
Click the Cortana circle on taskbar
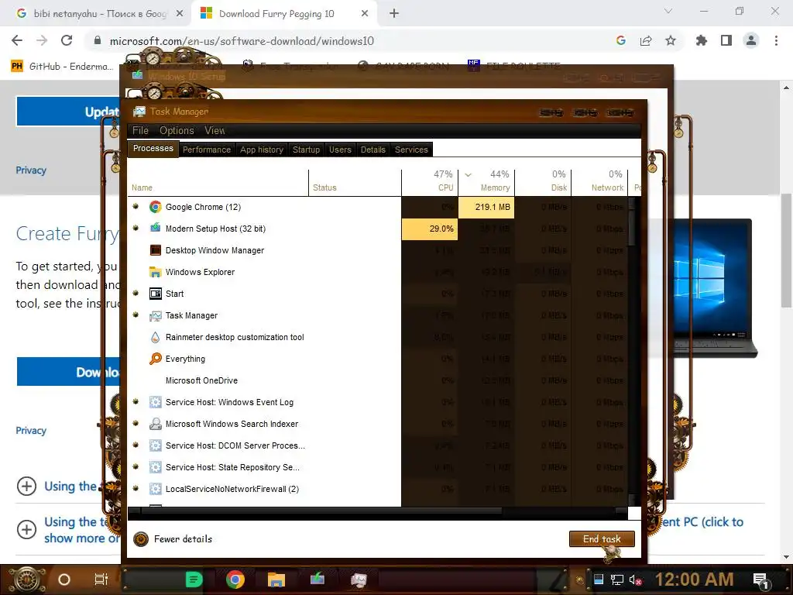click(x=64, y=580)
